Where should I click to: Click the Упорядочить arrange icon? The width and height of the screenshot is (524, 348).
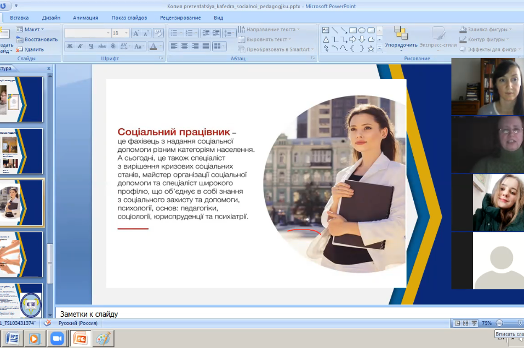click(x=401, y=33)
